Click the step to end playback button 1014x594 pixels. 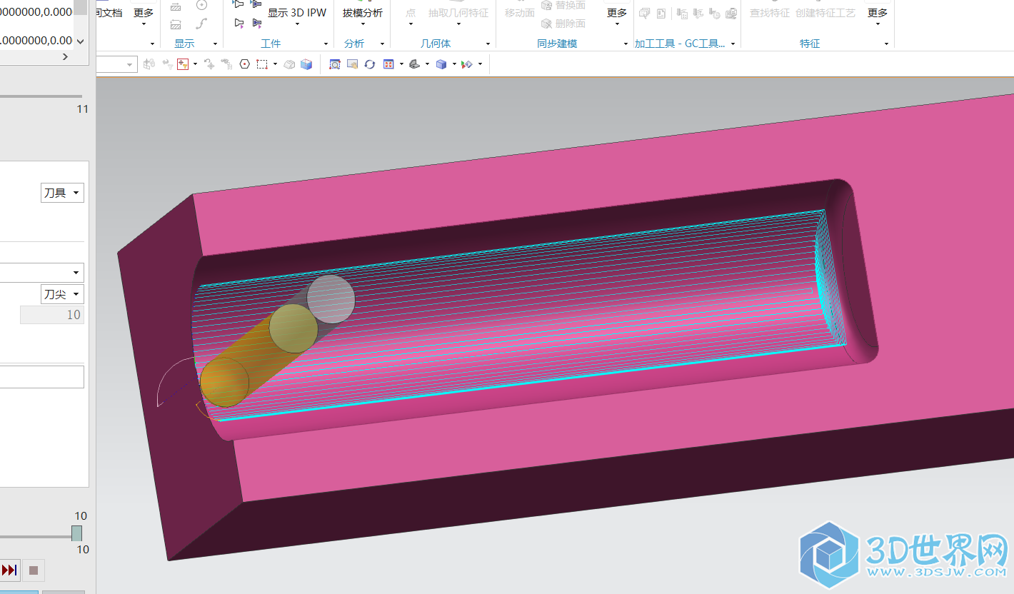(x=9, y=570)
